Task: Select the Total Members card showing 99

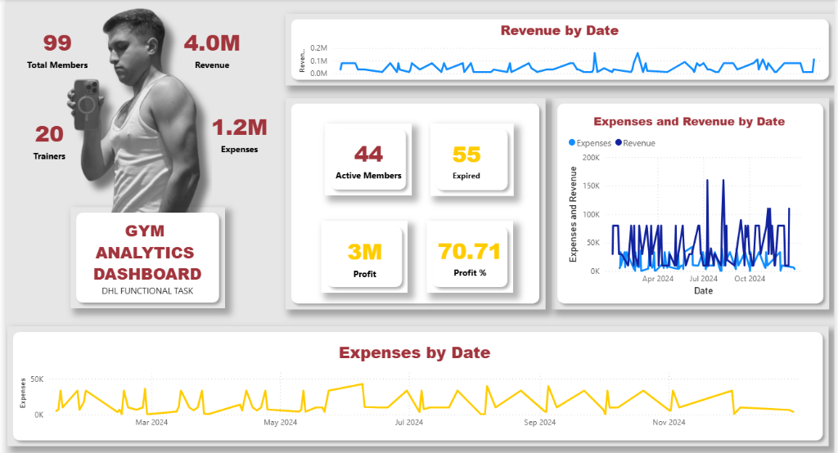Action: (x=57, y=51)
